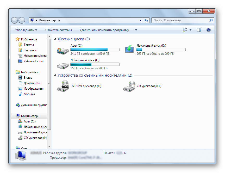The width and height of the screenshot is (225, 173).
Task: Click the recent pages dropdown arrow
Action: click(x=27, y=21)
